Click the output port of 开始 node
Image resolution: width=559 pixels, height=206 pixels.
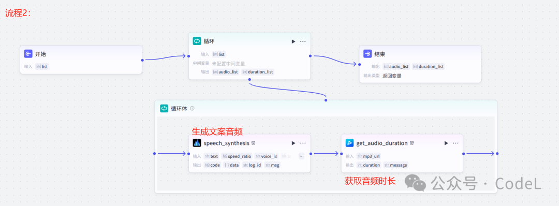pyautogui.click(x=142, y=60)
